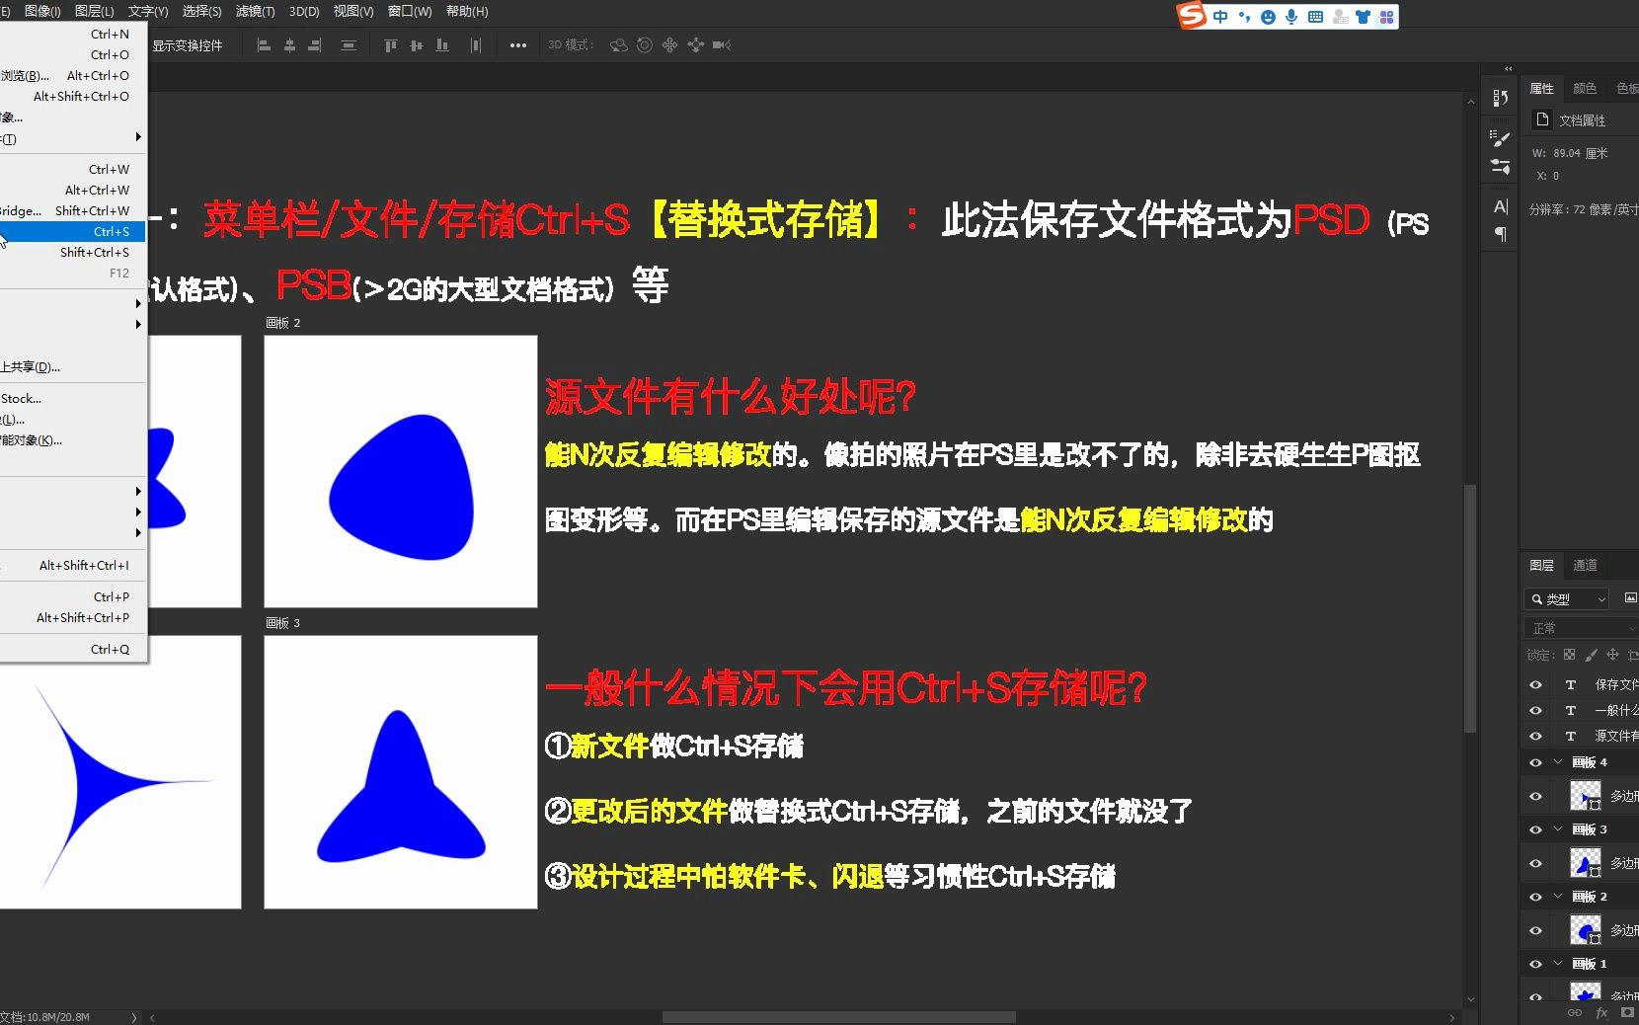Hide the 画板 3 artboard
The height and width of the screenshot is (1025, 1639).
1535,829
